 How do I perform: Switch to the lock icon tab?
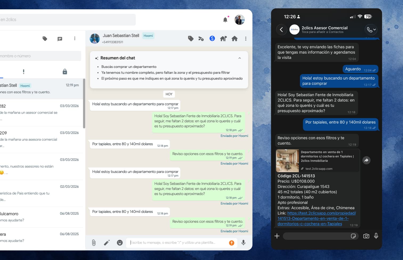click(65, 71)
